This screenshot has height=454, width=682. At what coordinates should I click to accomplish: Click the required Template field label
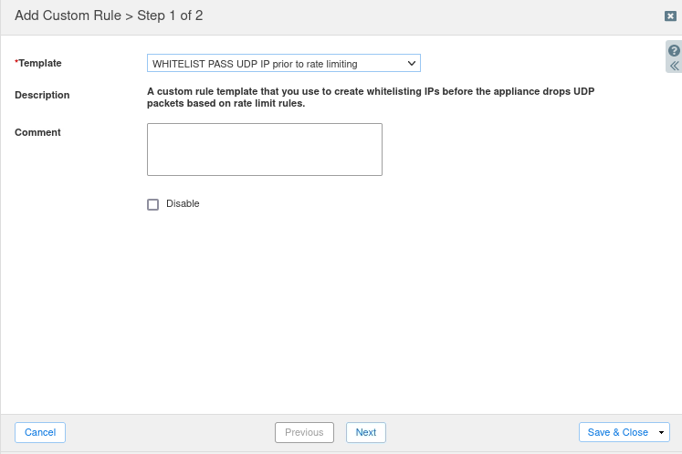[40, 63]
